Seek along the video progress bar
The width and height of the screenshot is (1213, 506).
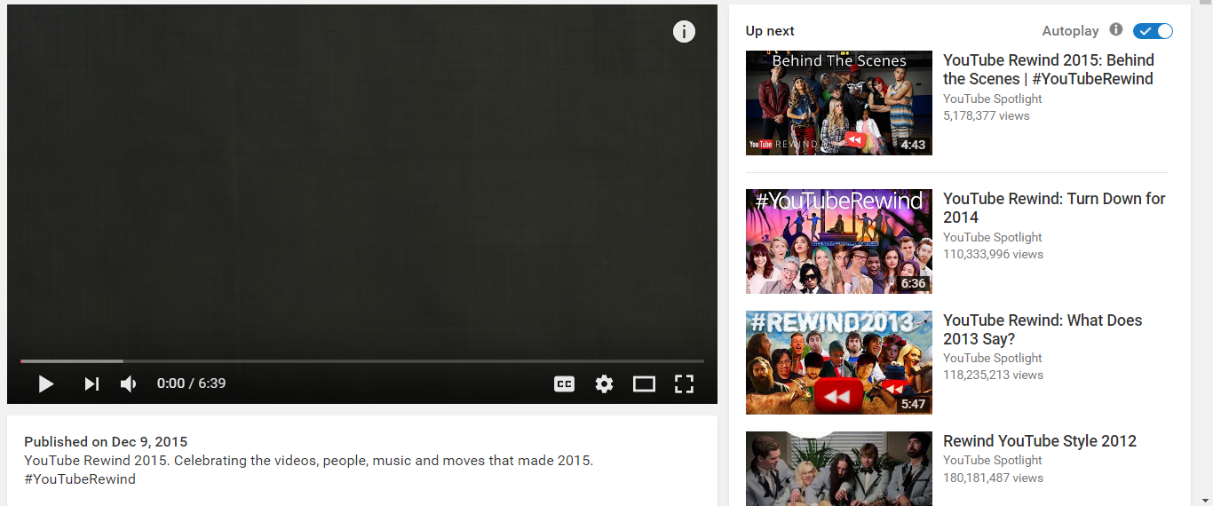(362, 361)
